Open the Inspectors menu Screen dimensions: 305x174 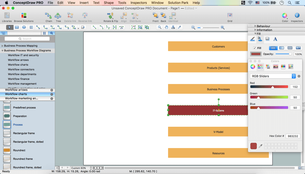(138, 3)
